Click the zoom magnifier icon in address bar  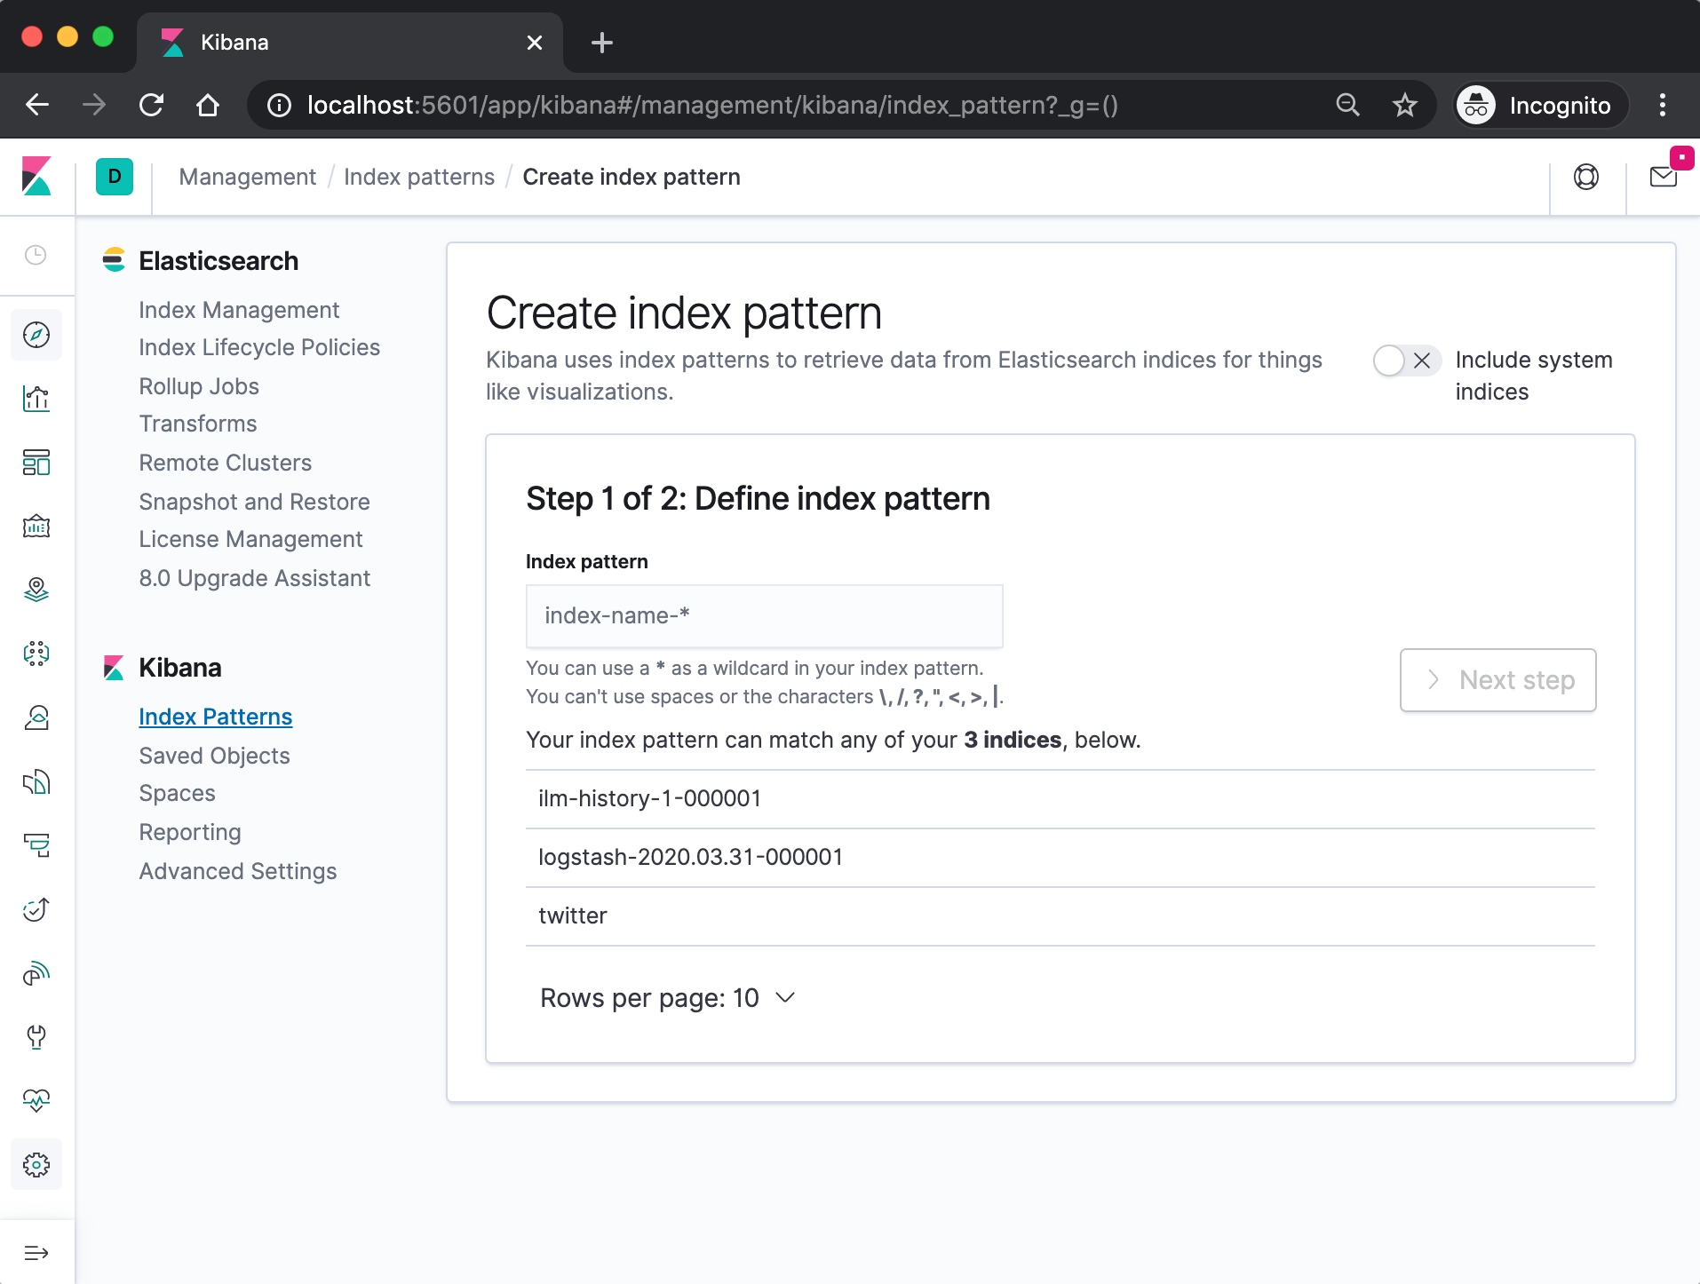tap(1347, 106)
